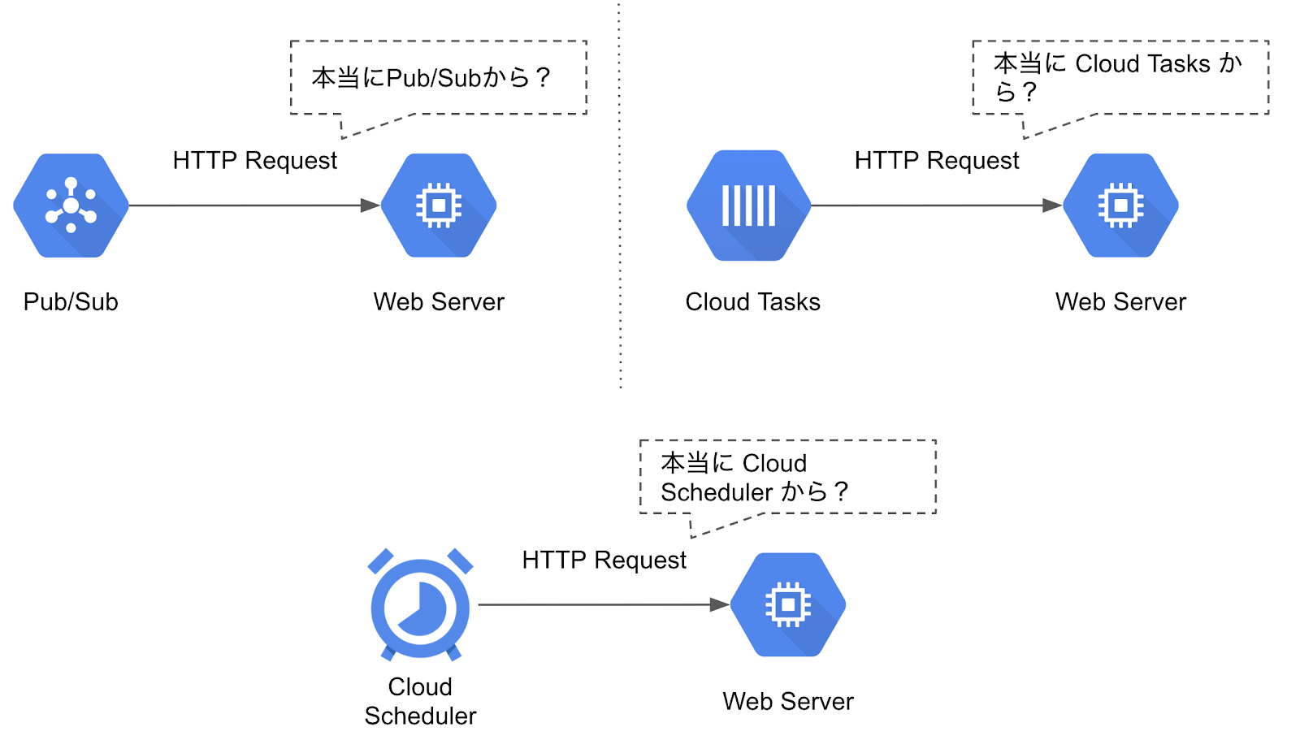Click the Web Server icon receiving from Cloud Tasks

point(1120,206)
